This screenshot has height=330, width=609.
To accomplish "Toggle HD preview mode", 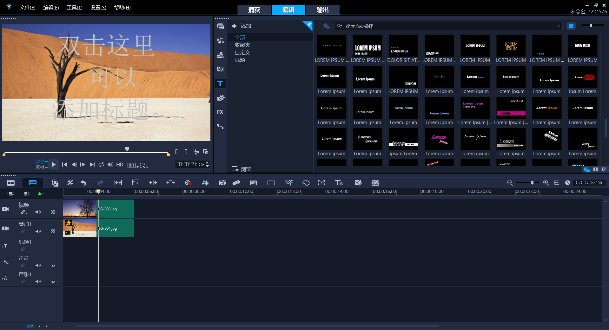I will [120, 164].
